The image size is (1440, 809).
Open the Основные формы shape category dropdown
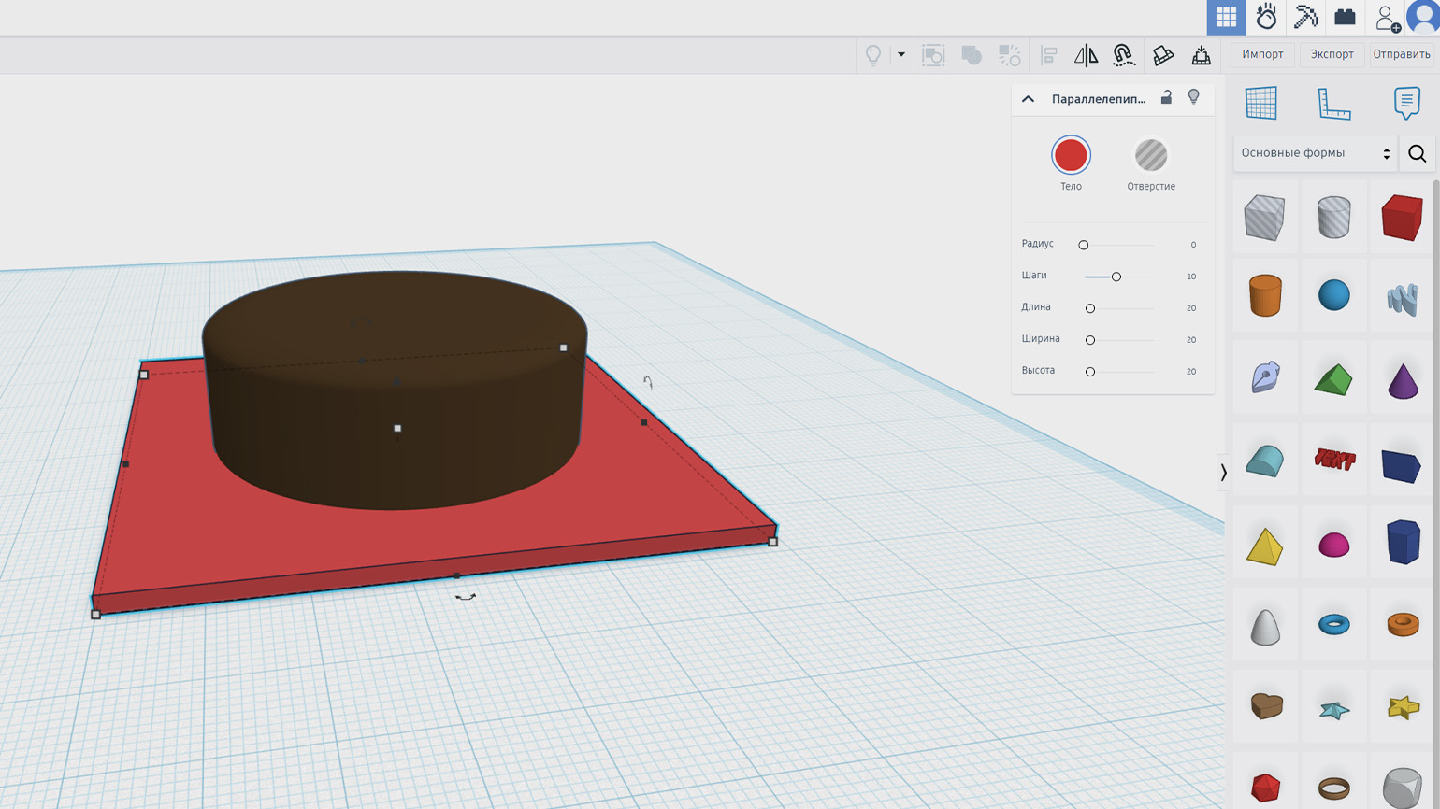point(1315,153)
